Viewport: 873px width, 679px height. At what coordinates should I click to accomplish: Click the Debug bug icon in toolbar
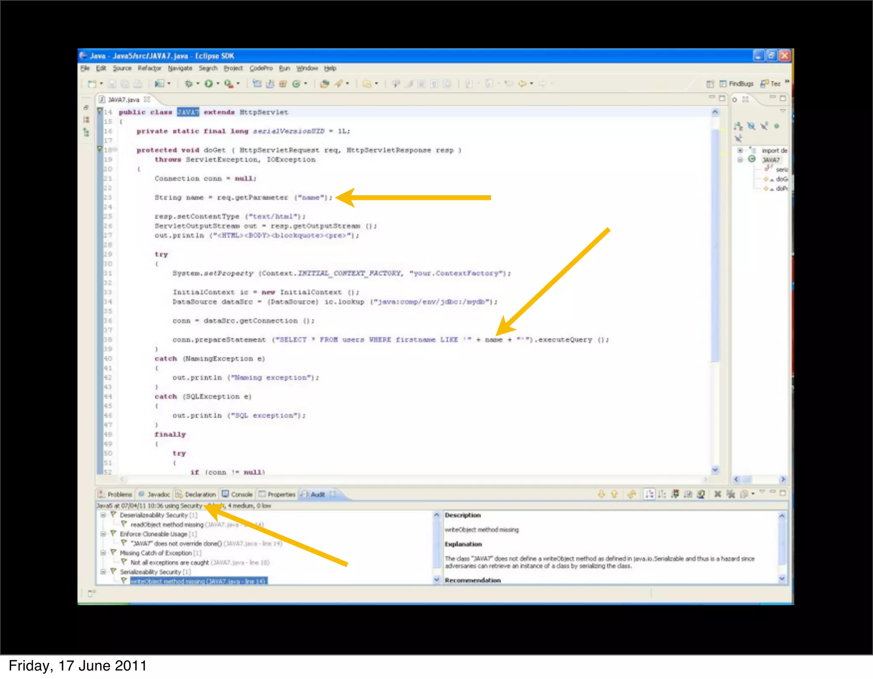(188, 84)
